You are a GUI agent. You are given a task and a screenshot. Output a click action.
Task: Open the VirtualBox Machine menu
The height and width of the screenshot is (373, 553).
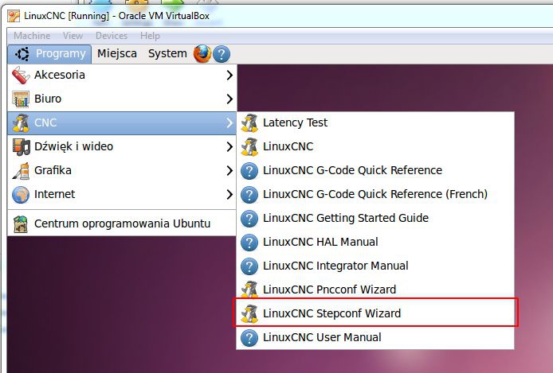pyautogui.click(x=32, y=36)
